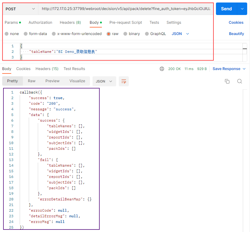
Task: Open the Save Response dropdown
Action: [229, 69]
